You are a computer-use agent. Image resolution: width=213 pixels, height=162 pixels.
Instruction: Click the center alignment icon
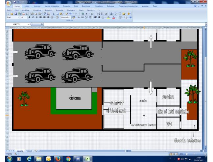click(x=39, y=17)
